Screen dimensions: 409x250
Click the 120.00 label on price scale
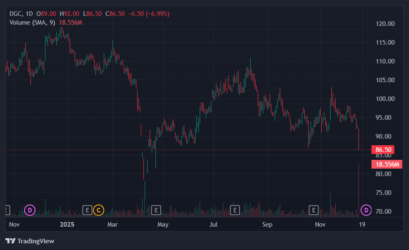coord(385,24)
